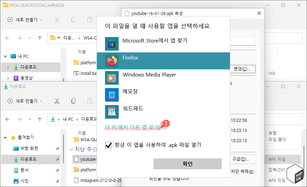Click Cut scissors icon in 다운로드 window
307x187 pixels.
(57, 101)
